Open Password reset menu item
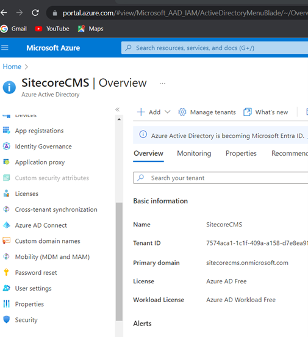The height and width of the screenshot is (337, 308). click(36, 272)
